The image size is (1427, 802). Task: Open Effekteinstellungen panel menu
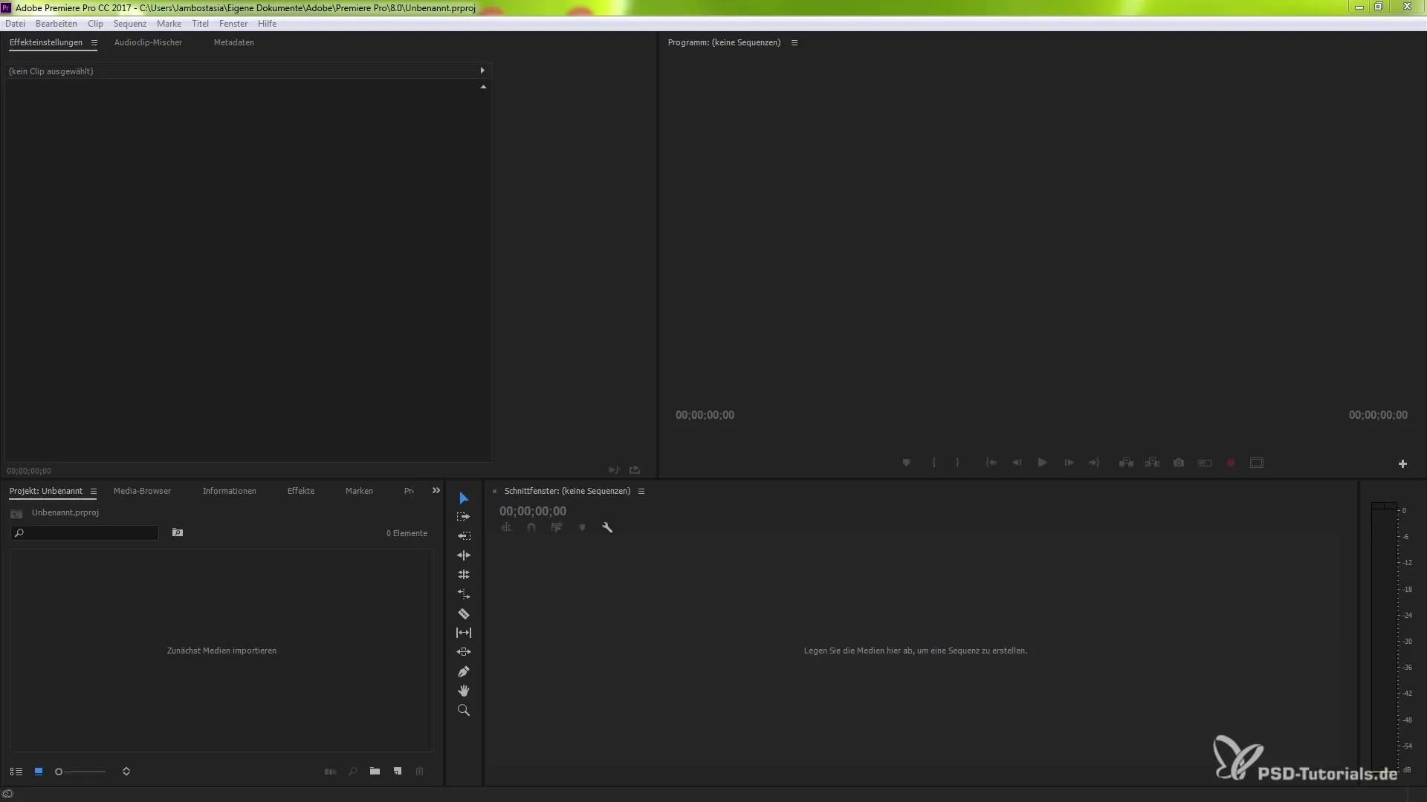pyautogui.click(x=94, y=43)
